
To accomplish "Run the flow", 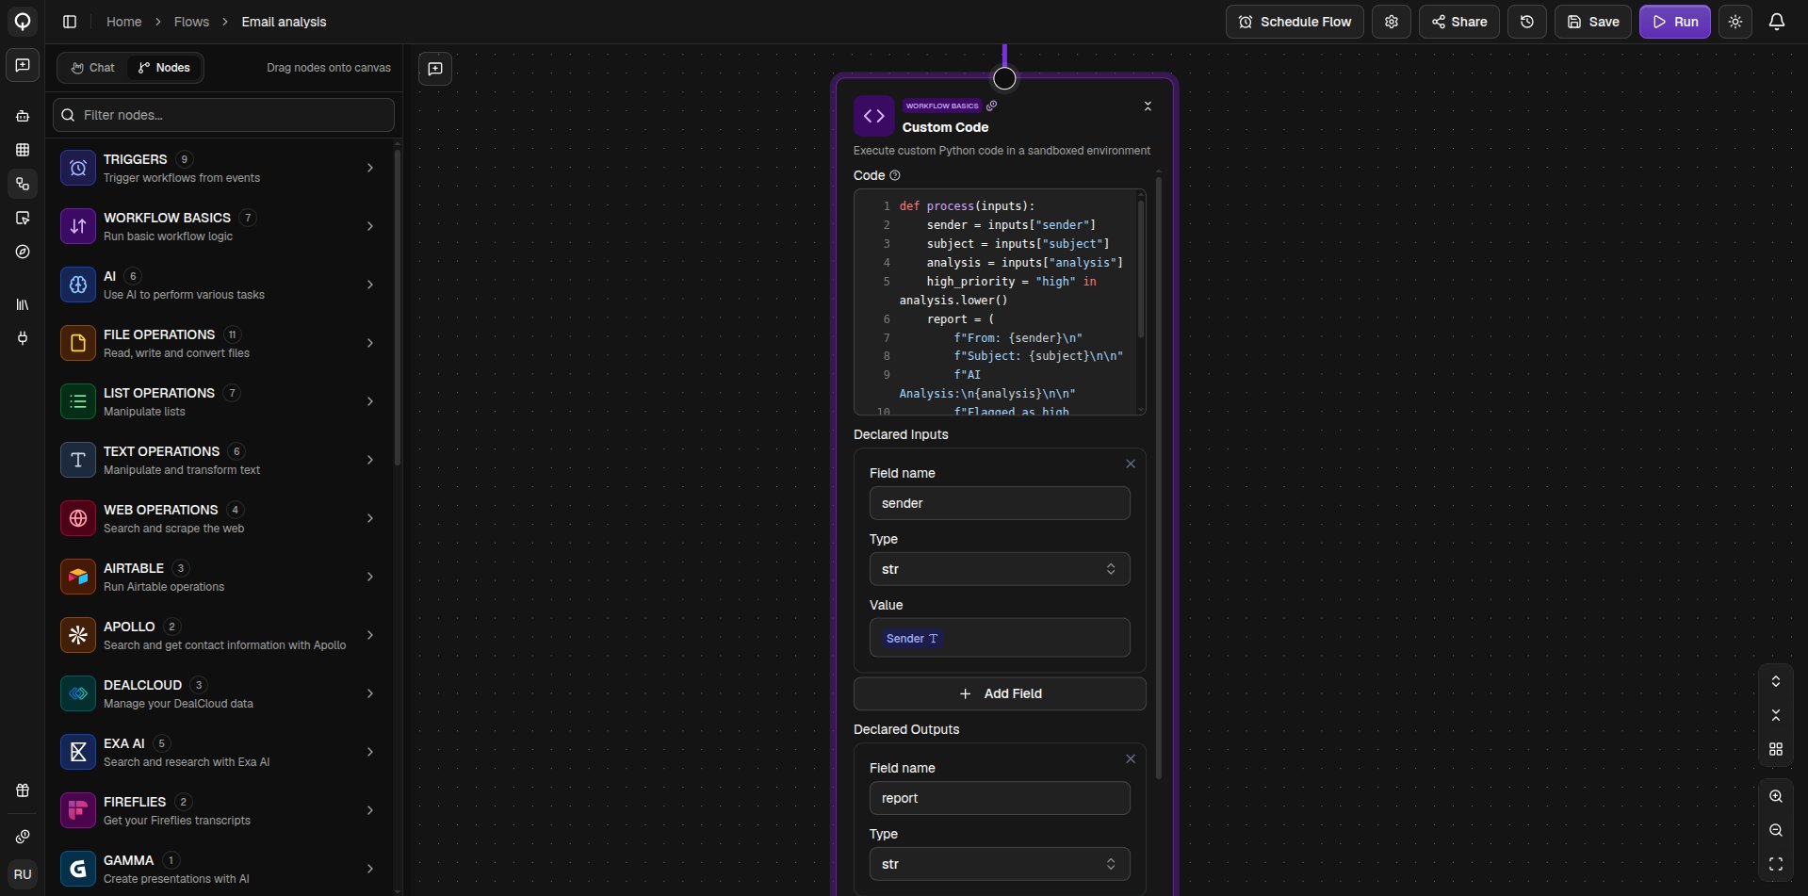I will click(1675, 22).
